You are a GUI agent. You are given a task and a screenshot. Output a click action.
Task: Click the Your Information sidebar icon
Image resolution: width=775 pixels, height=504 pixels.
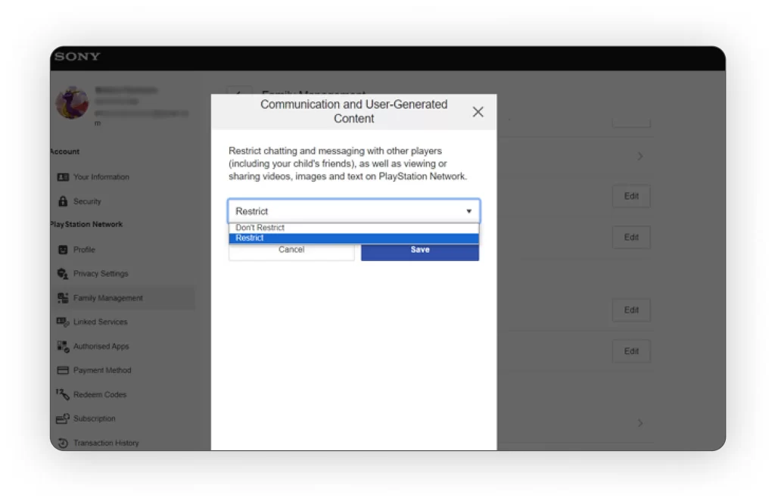pyautogui.click(x=63, y=177)
